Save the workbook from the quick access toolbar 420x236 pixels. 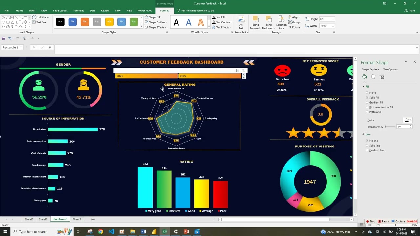pos(4,38)
